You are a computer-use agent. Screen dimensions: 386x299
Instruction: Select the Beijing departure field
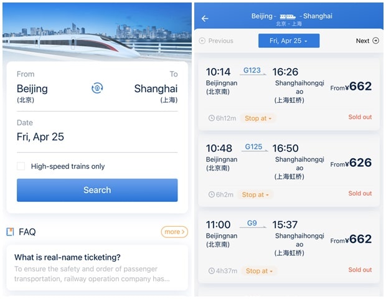tap(32, 93)
